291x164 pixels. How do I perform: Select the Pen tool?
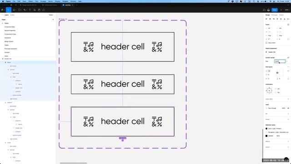pos(24,10)
